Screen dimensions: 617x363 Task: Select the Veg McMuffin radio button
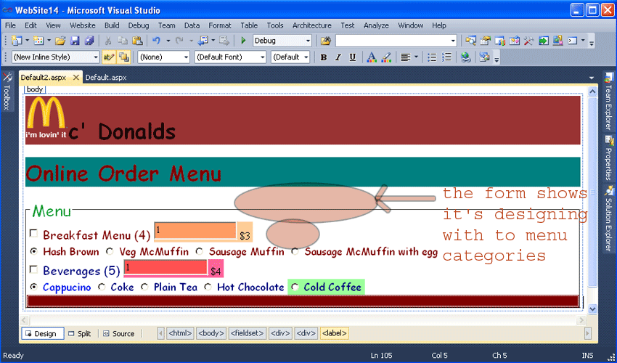tap(110, 251)
